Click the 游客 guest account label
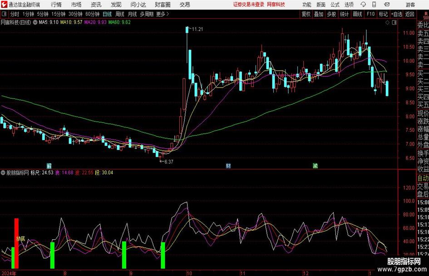Screen dimensions: 429x276 pyautogui.click(x=410, y=5)
